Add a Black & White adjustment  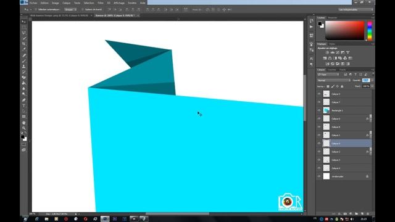click(x=335, y=58)
